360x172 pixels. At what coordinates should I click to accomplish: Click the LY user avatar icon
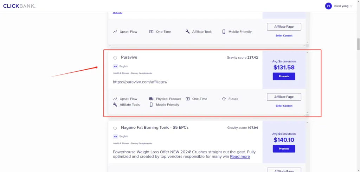pos(328,6)
